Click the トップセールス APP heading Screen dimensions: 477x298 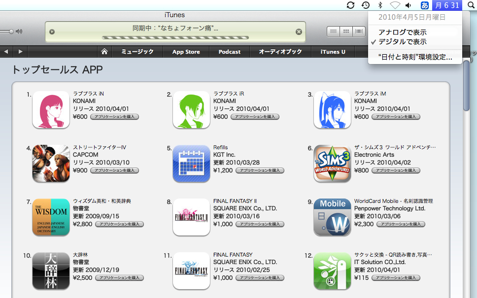pyautogui.click(x=57, y=69)
